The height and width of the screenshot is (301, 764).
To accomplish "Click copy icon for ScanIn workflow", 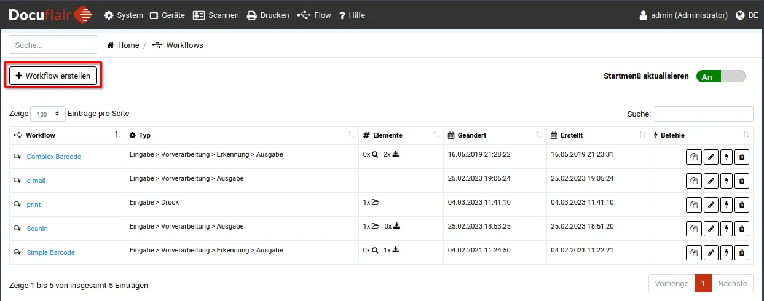I will [x=694, y=229].
